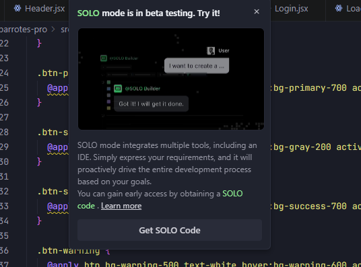Click the bg-primary-700 class text
The height and width of the screenshot is (267, 361).
[310, 88]
